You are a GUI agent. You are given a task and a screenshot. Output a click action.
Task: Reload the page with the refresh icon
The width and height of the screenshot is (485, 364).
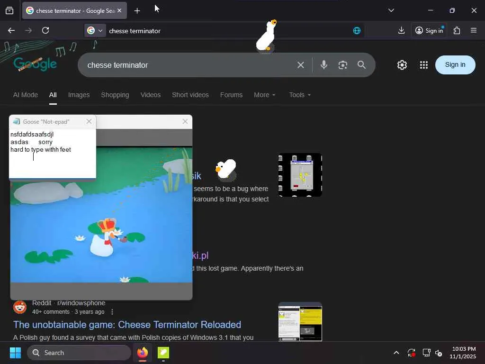point(45,30)
